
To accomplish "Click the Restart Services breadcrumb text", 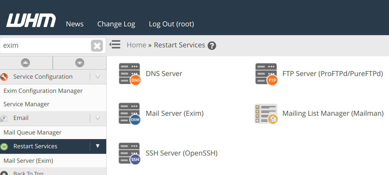I will coord(180,45).
